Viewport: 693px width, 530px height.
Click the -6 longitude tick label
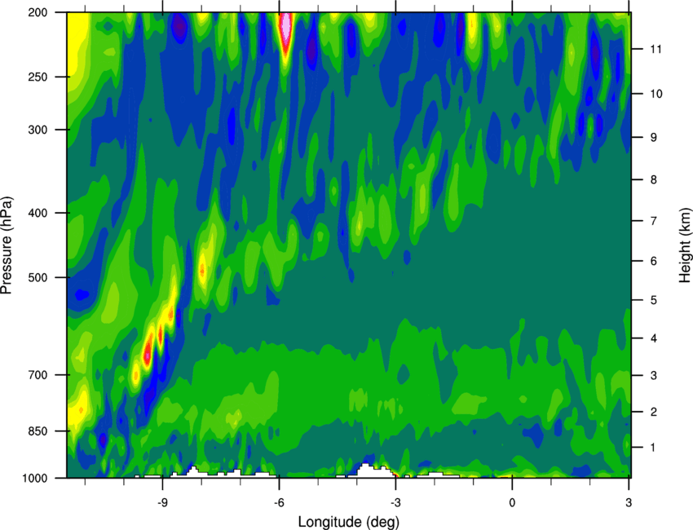click(279, 502)
